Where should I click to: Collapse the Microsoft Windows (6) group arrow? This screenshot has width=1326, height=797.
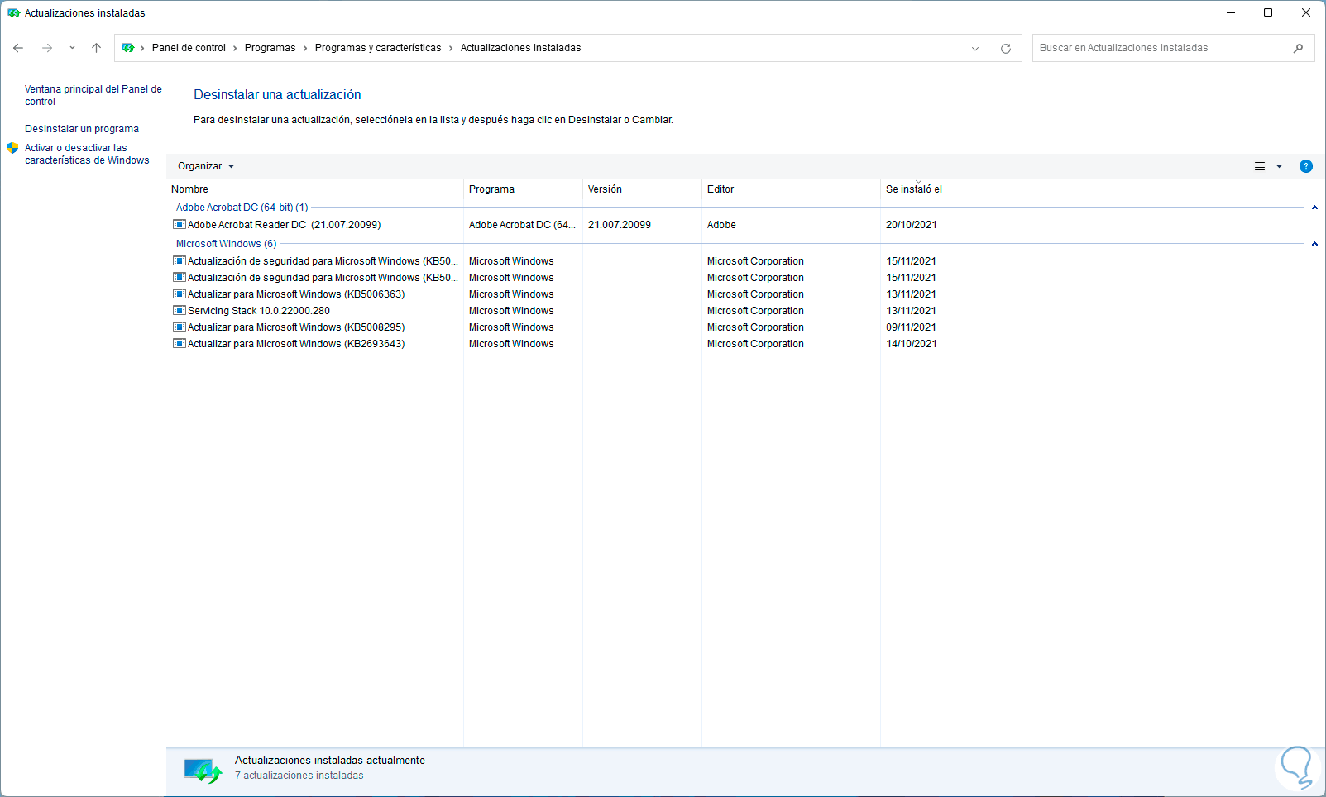click(1314, 244)
